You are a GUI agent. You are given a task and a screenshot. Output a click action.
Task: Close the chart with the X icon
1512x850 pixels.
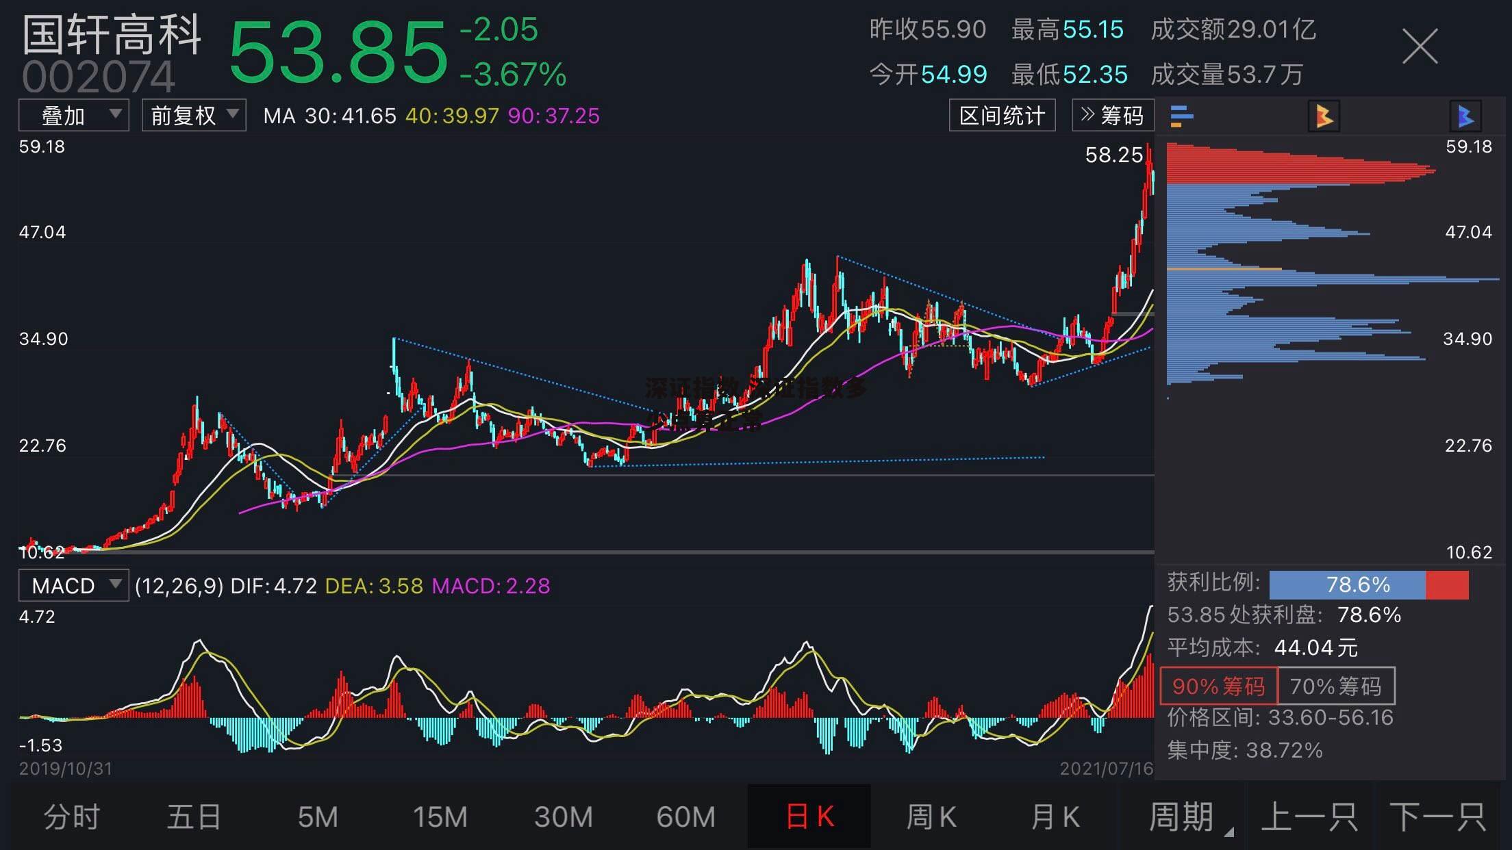click(1420, 47)
